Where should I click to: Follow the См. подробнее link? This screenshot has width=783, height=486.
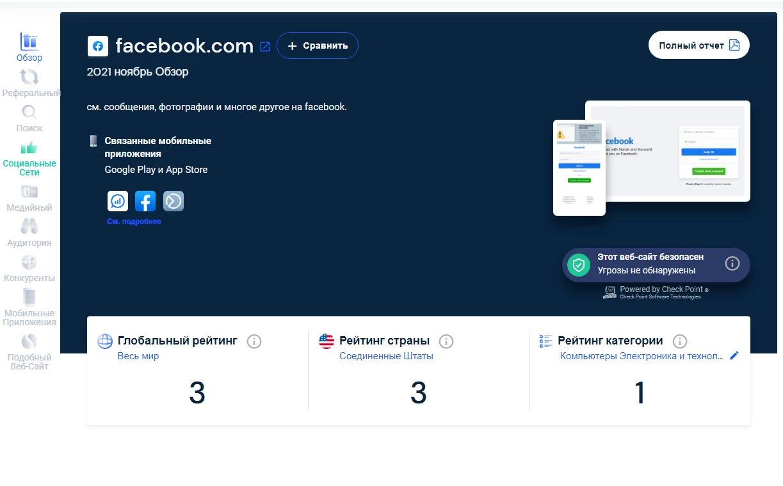click(134, 222)
